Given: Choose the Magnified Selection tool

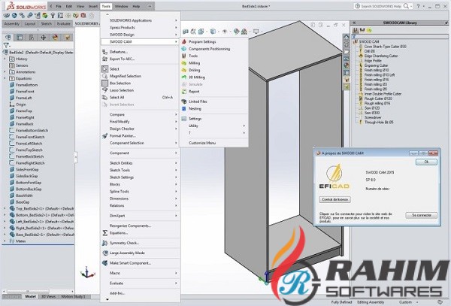Looking at the screenshot, I should tap(125, 76).
